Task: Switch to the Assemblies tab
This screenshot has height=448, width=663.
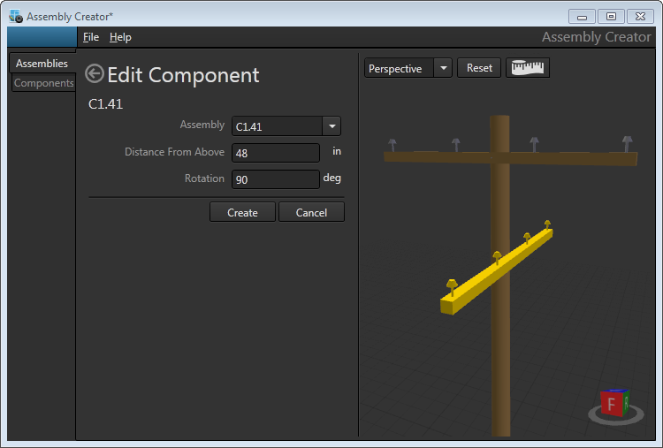Action: coord(42,64)
